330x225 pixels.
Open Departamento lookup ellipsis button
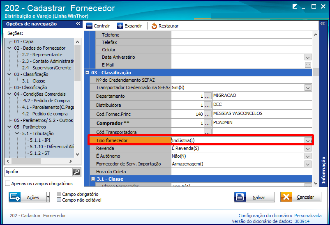208,96
